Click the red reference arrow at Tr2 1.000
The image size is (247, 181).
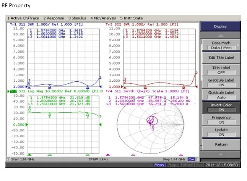click(x=122, y=87)
